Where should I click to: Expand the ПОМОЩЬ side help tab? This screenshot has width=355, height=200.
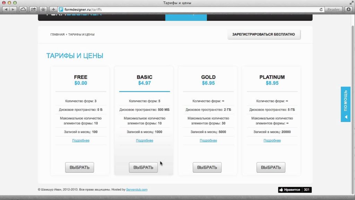(x=345, y=104)
